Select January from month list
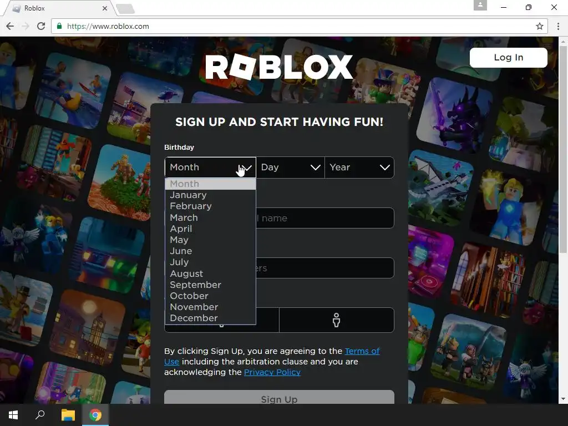 210,195
